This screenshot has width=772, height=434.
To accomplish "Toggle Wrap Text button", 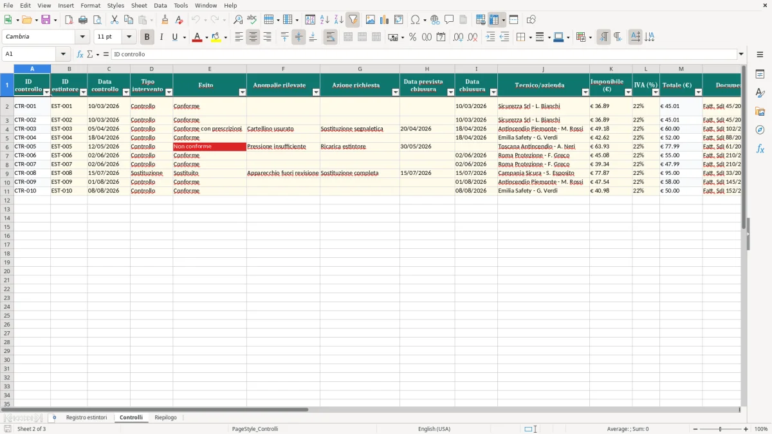I will (x=331, y=37).
